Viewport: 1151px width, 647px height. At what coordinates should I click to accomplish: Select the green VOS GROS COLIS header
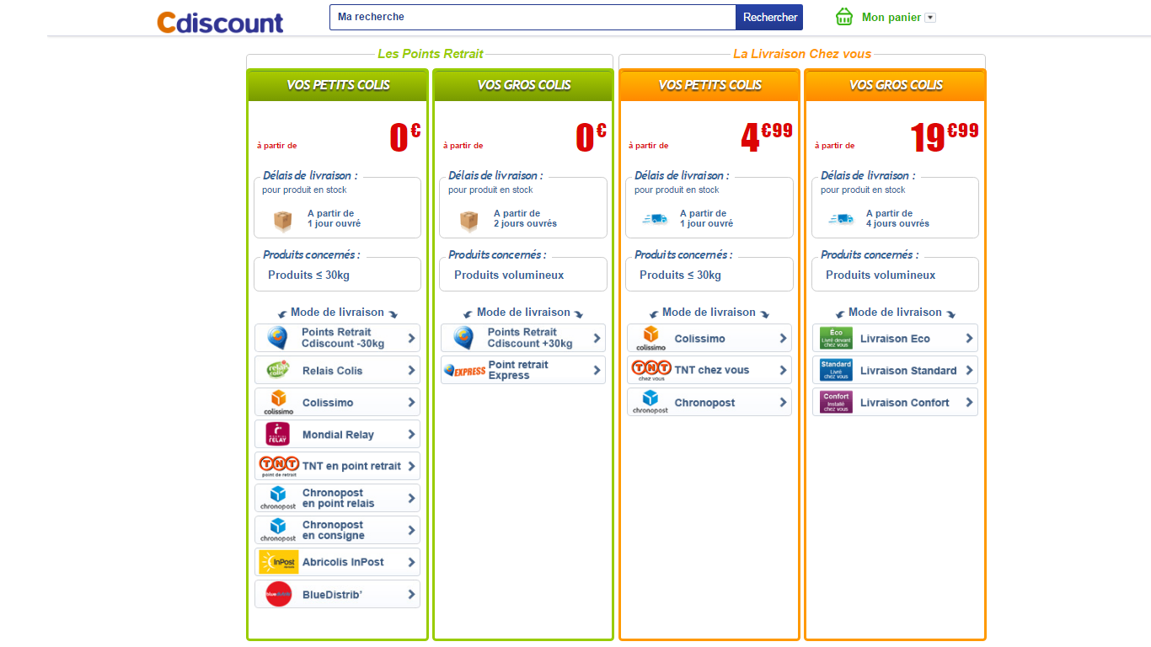523,85
